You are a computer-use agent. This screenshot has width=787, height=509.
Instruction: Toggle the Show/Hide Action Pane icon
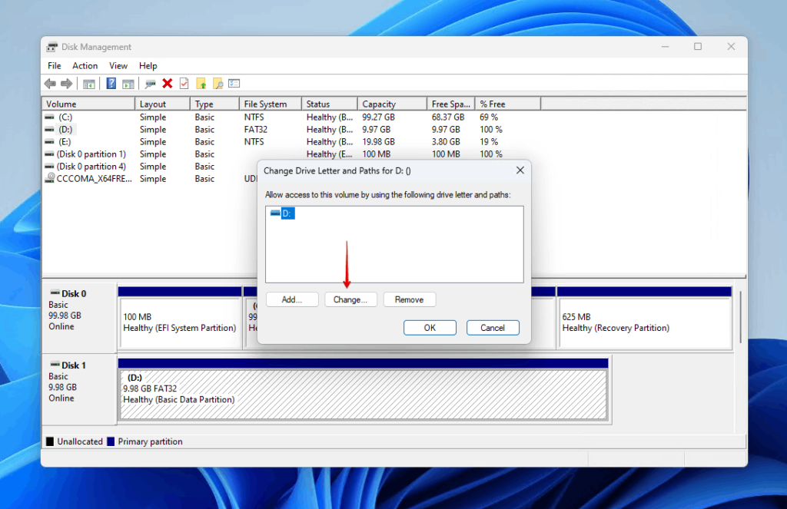pos(128,83)
